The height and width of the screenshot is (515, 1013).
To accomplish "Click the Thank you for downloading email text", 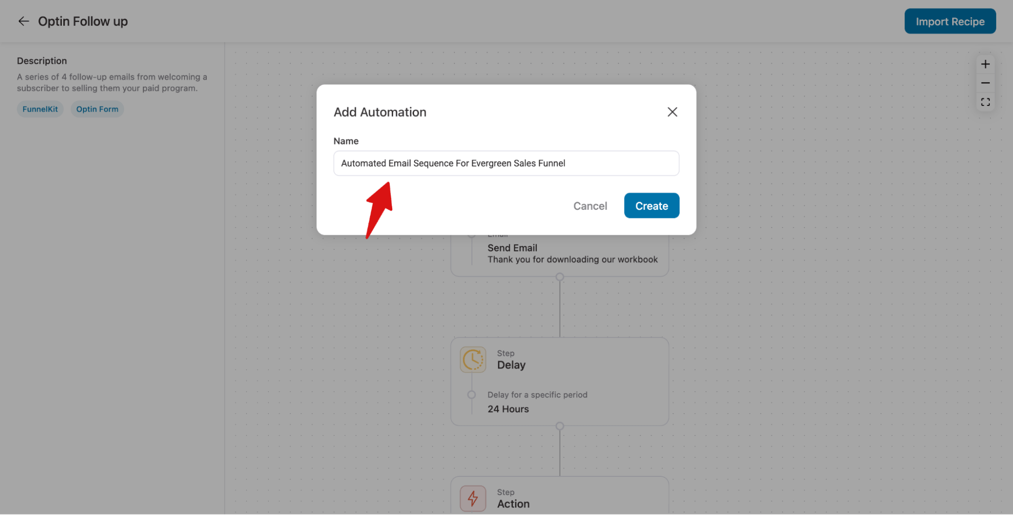I will click(x=573, y=259).
